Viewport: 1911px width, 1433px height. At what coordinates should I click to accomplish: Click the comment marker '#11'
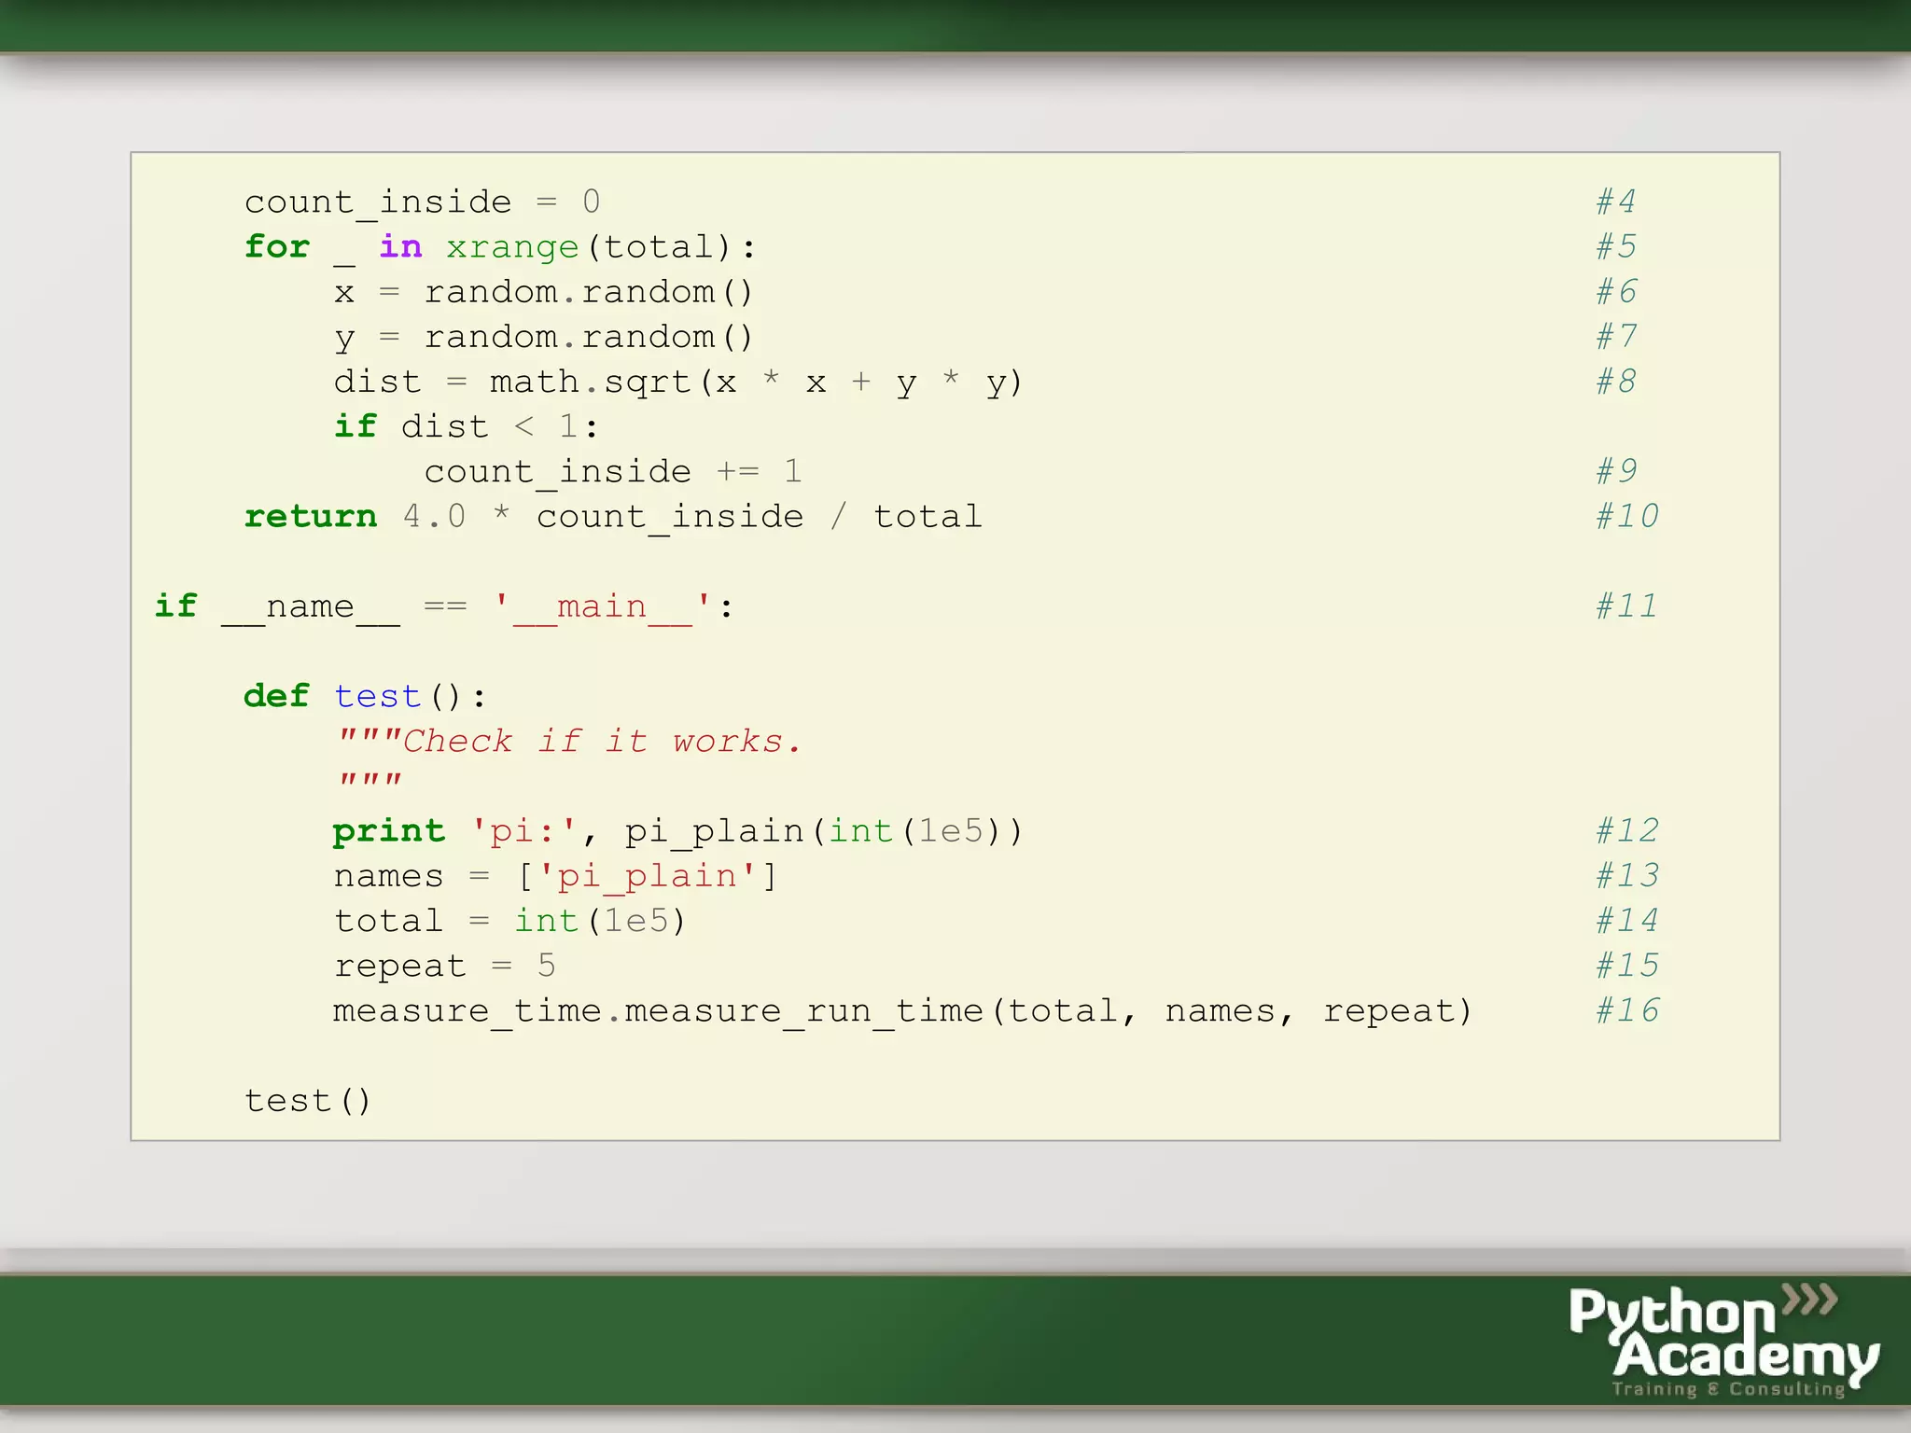point(1626,605)
